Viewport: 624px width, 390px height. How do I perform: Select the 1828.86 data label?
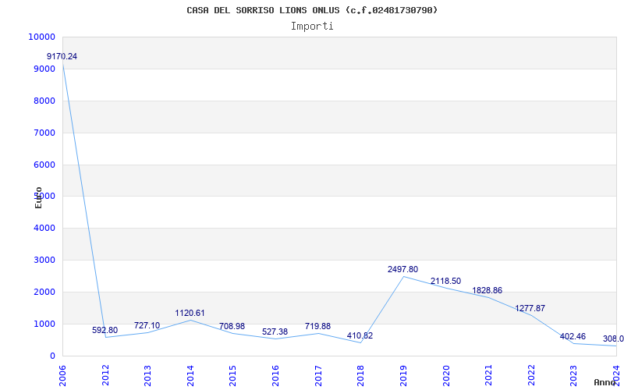(x=487, y=290)
